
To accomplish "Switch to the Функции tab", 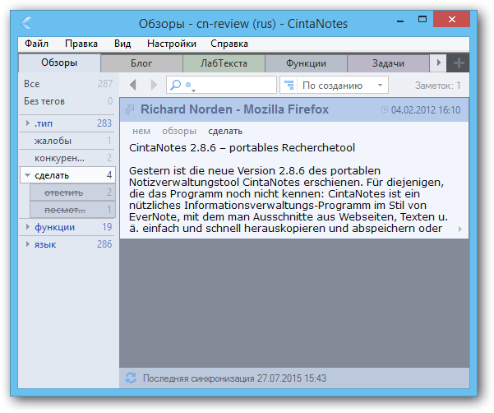I will pyautogui.click(x=306, y=63).
